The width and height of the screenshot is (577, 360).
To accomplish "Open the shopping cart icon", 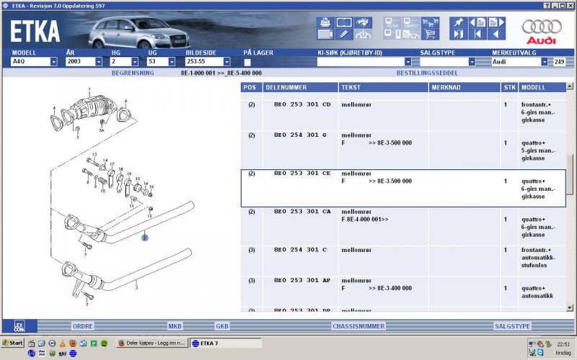I will point(431,34).
